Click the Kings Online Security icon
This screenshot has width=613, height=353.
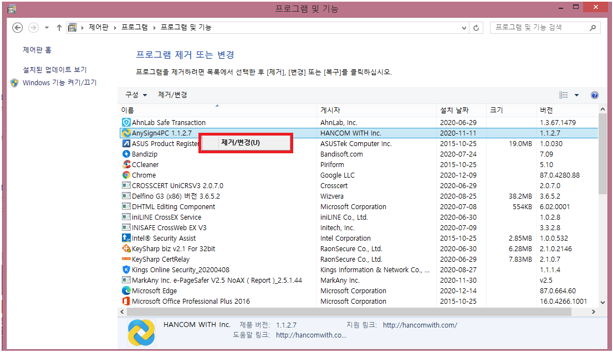point(126,269)
